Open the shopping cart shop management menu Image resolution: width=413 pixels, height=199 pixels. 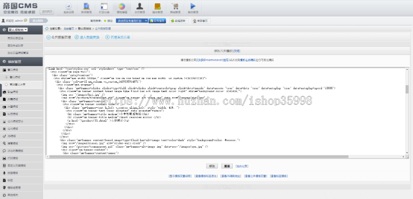point(175,8)
